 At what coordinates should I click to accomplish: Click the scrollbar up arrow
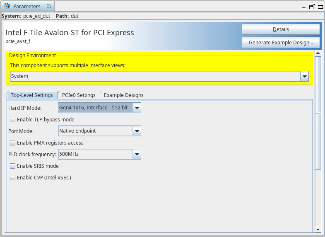click(318, 53)
